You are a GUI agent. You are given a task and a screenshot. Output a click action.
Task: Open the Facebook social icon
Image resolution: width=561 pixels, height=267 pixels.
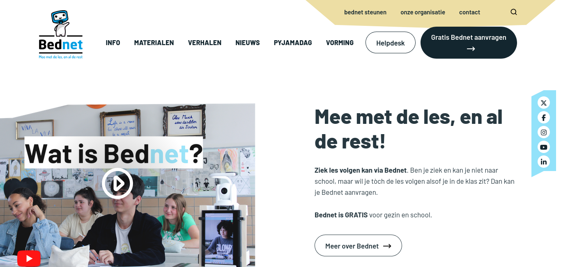pyautogui.click(x=544, y=117)
